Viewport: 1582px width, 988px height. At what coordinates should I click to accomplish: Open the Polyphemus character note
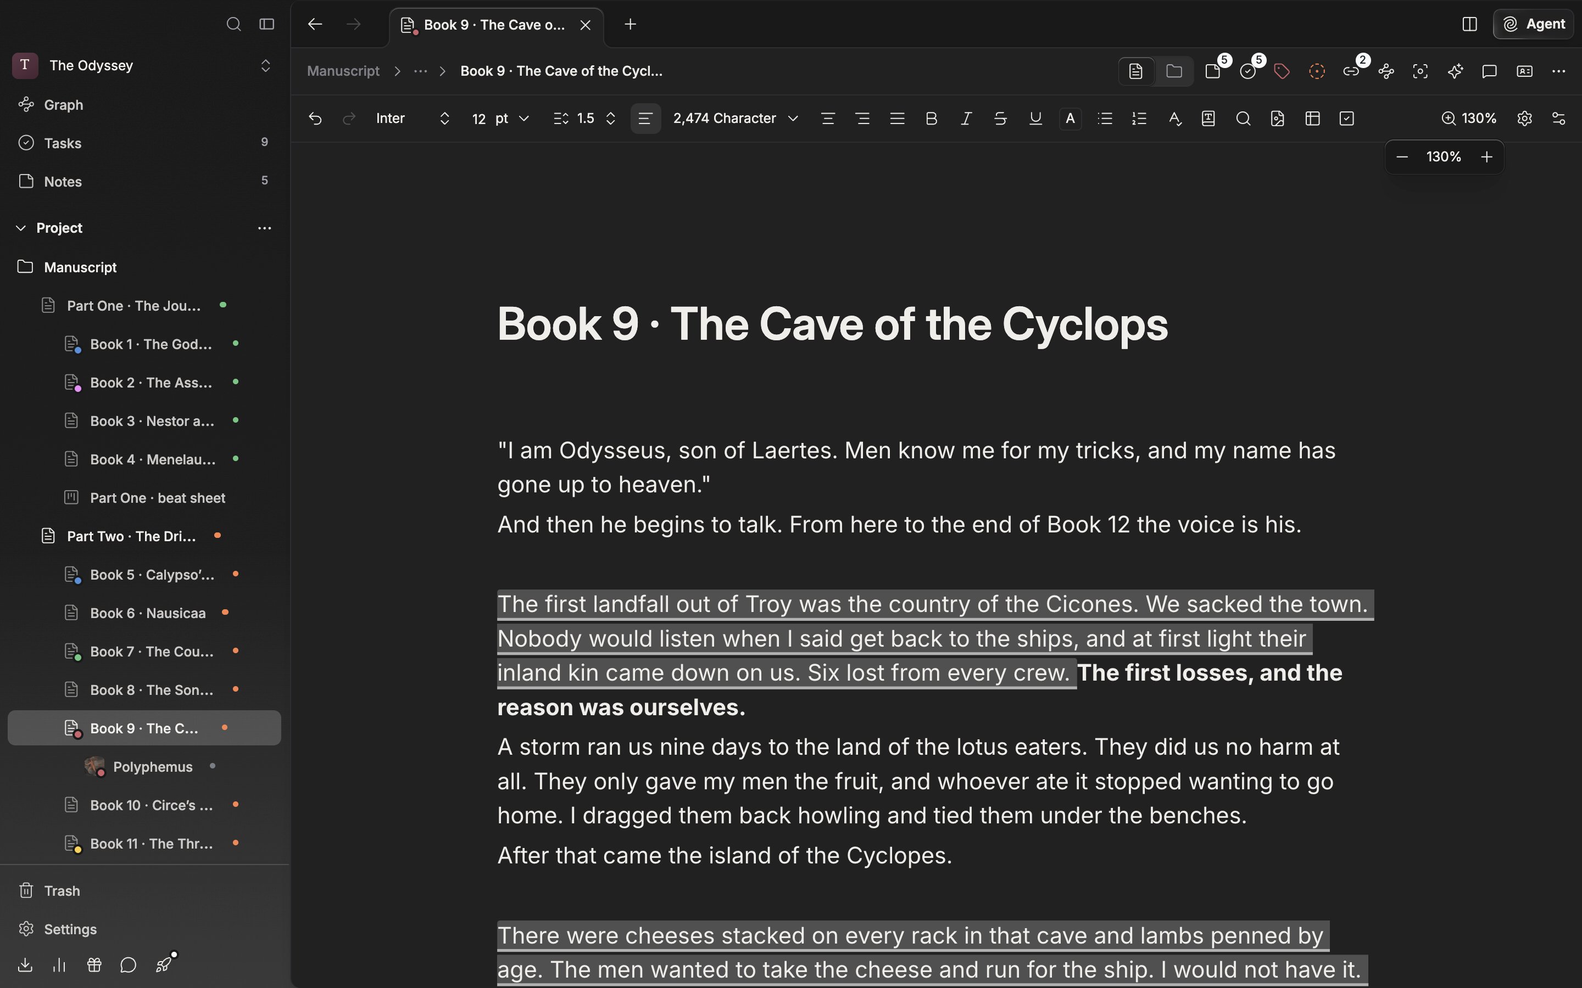coord(144,766)
